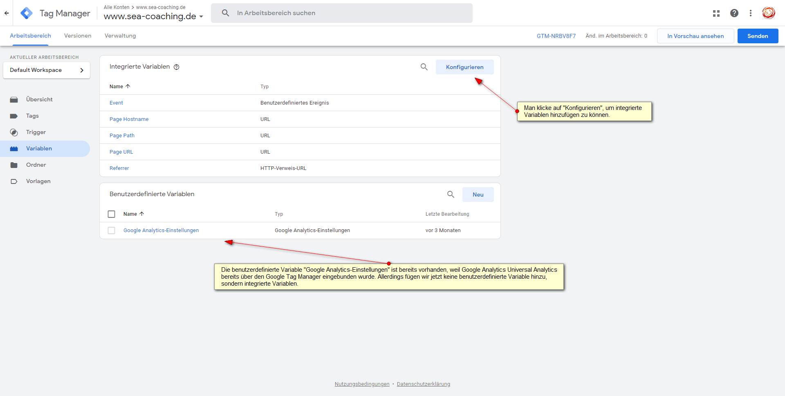
Task: Click In Vorschau ansehen button
Action: click(x=695, y=36)
